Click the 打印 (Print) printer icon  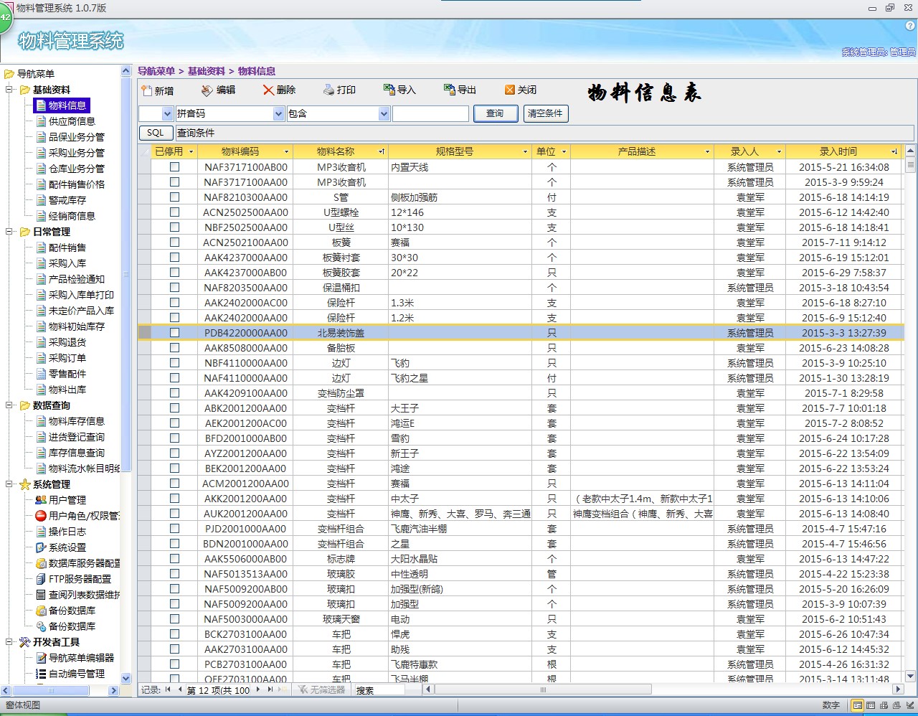pos(328,90)
